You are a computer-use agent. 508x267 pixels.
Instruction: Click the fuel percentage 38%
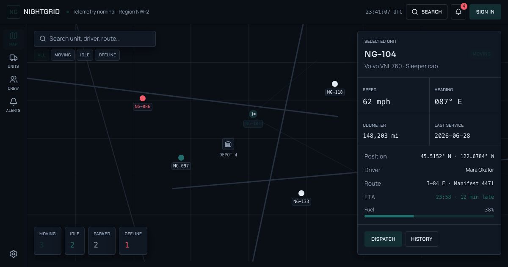coord(489,210)
